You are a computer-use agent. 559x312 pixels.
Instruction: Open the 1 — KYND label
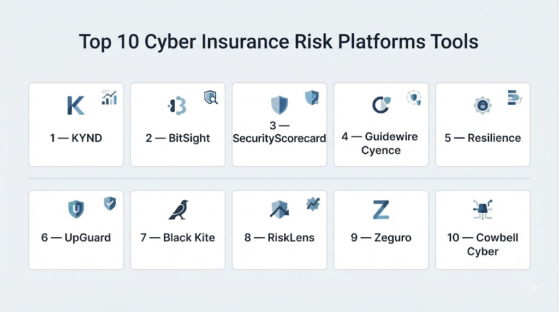(76, 138)
